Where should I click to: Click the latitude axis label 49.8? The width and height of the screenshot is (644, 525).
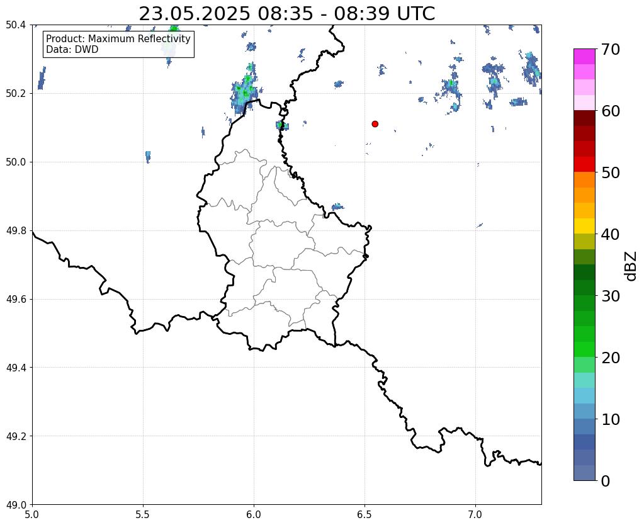16,231
